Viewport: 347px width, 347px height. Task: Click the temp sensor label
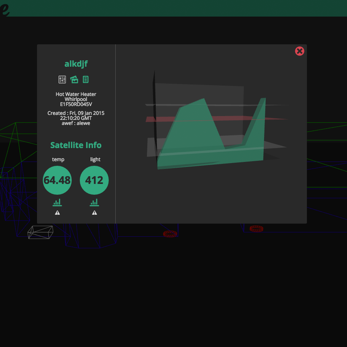pyautogui.click(x=58, y=159)
